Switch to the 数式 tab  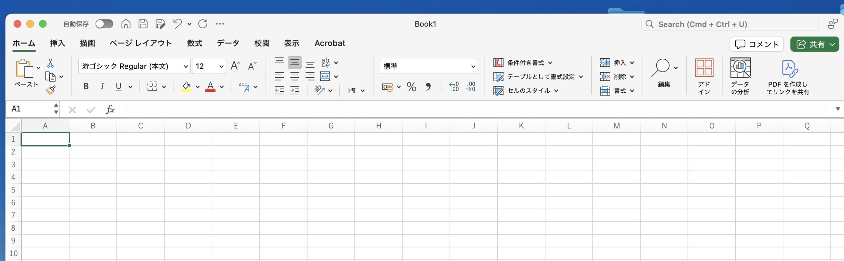tap(195, 43)
